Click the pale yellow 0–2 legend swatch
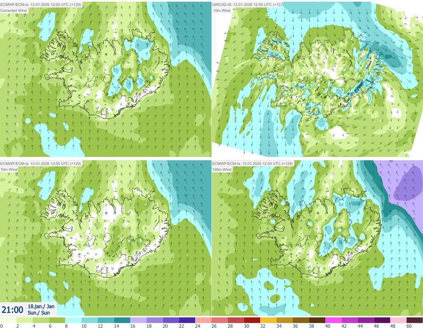This screenshot has width=423, height=329. [8, 320]
